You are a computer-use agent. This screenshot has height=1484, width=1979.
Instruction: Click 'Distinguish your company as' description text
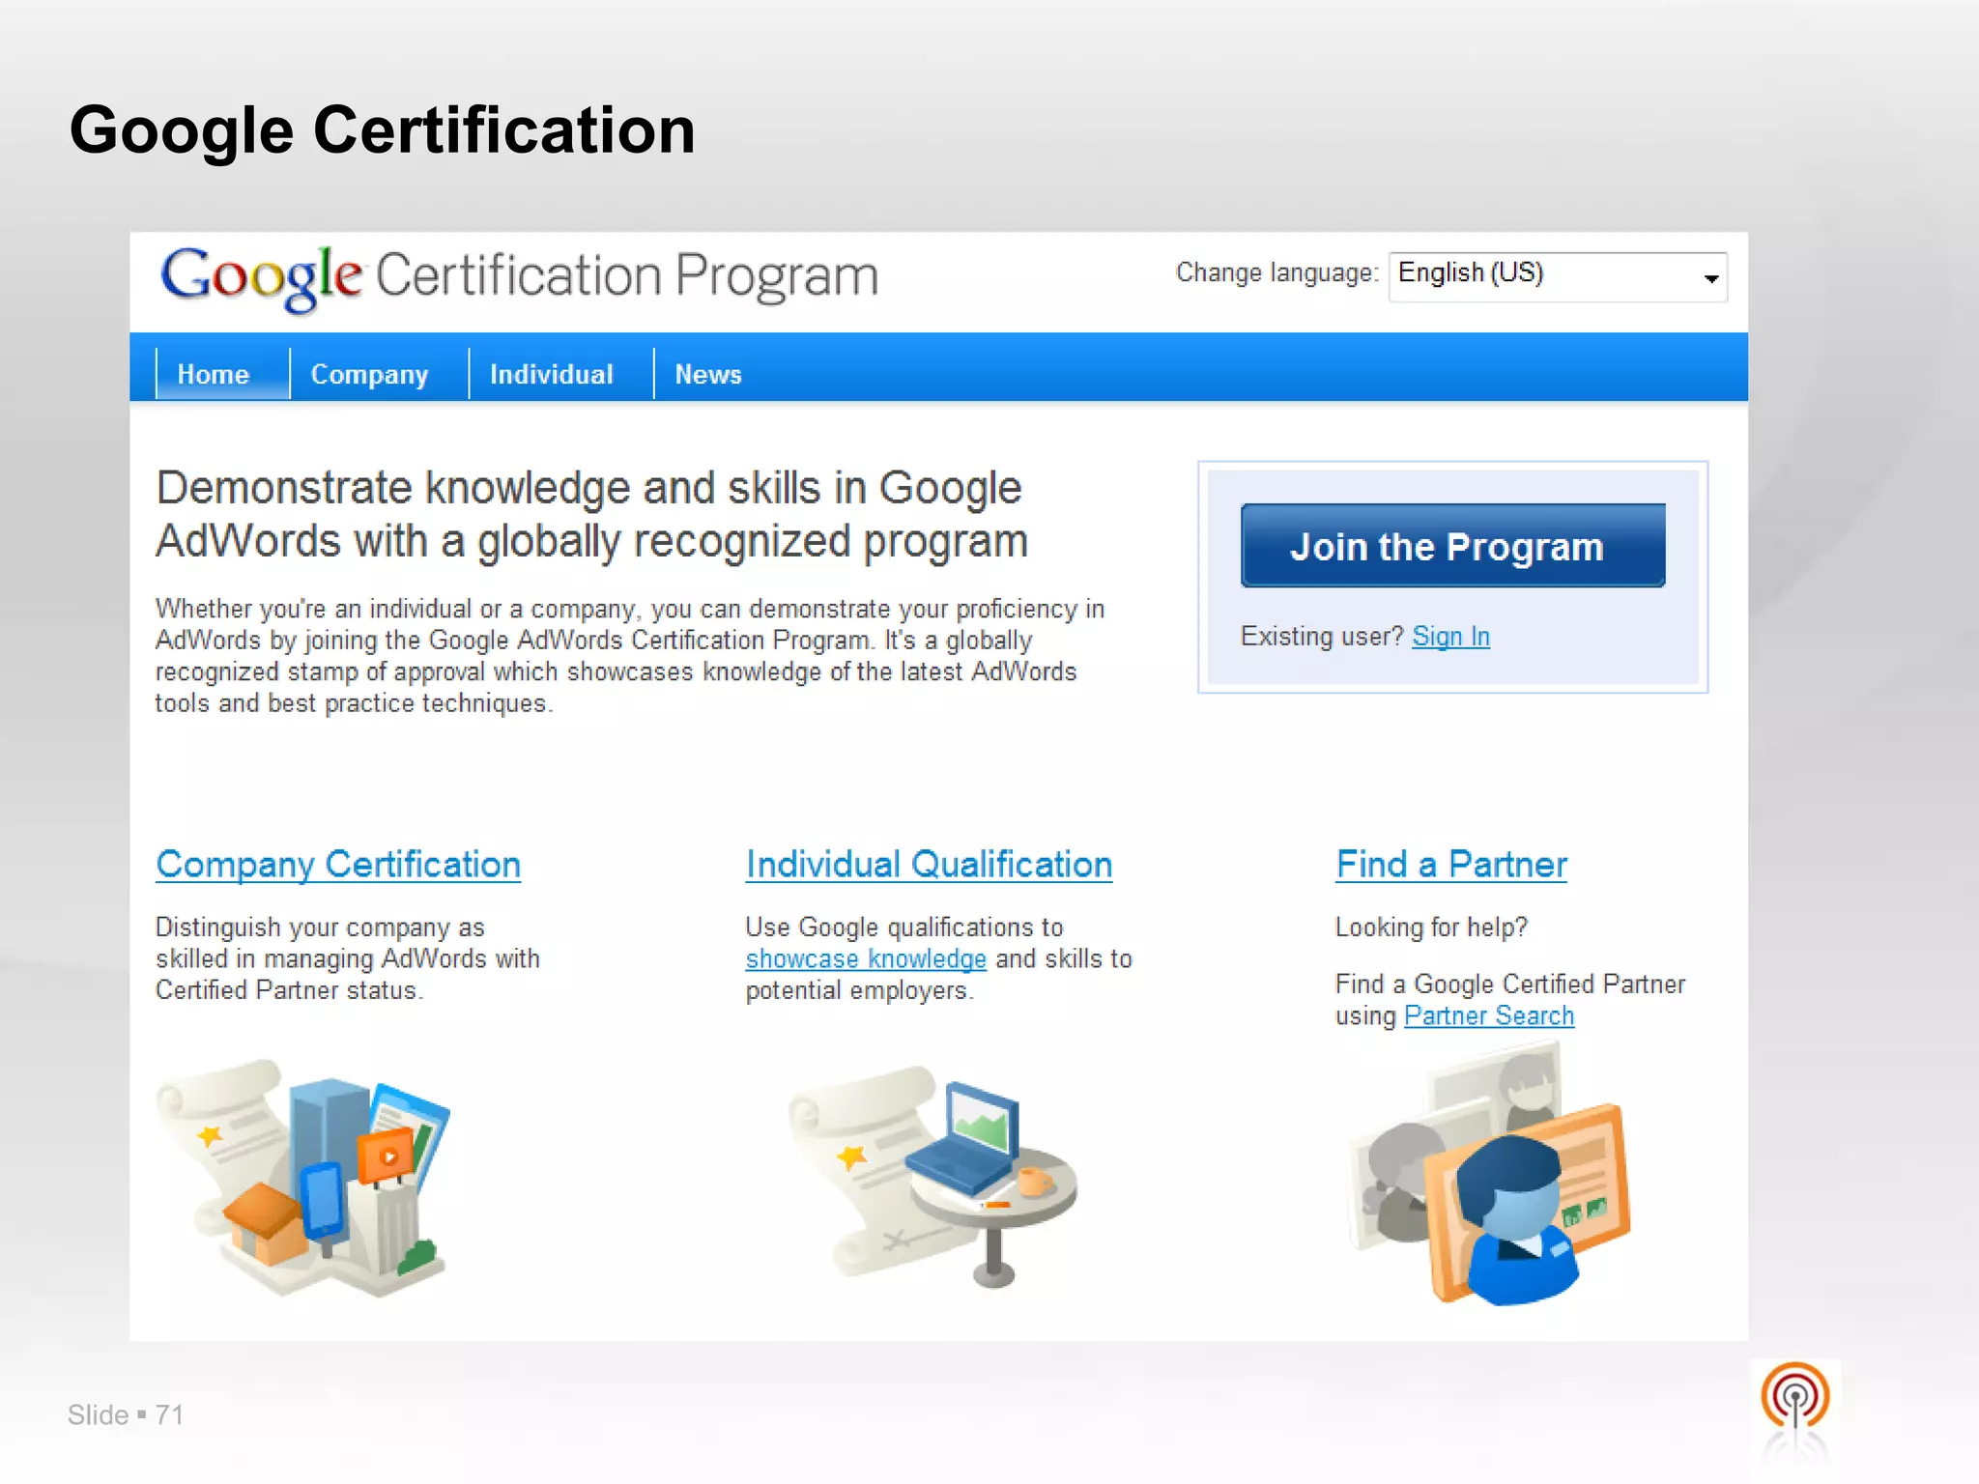click(320, 927)
